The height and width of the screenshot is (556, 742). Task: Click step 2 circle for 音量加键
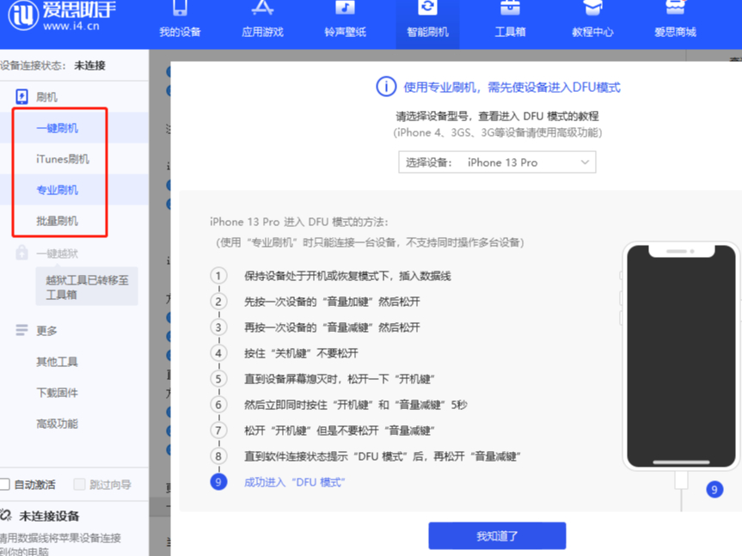(x=218, y=301)
